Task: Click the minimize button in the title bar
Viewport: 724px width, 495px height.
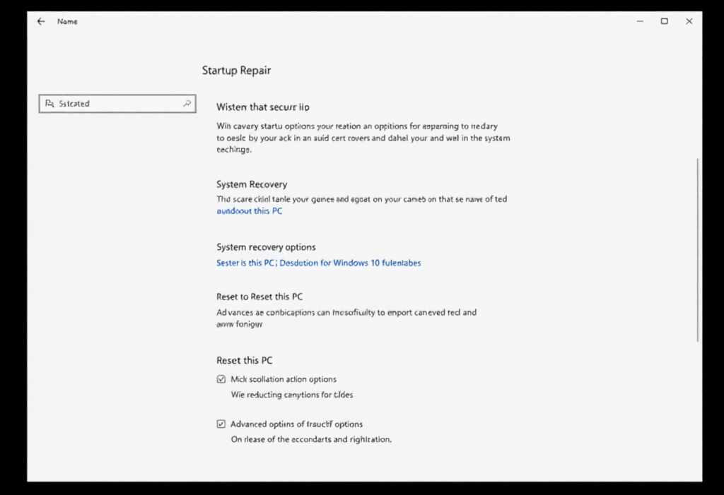Action: [x=639, y=21]
